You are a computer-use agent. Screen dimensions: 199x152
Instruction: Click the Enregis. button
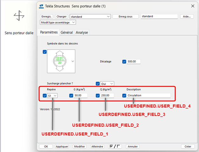click(x=46, y=17)
